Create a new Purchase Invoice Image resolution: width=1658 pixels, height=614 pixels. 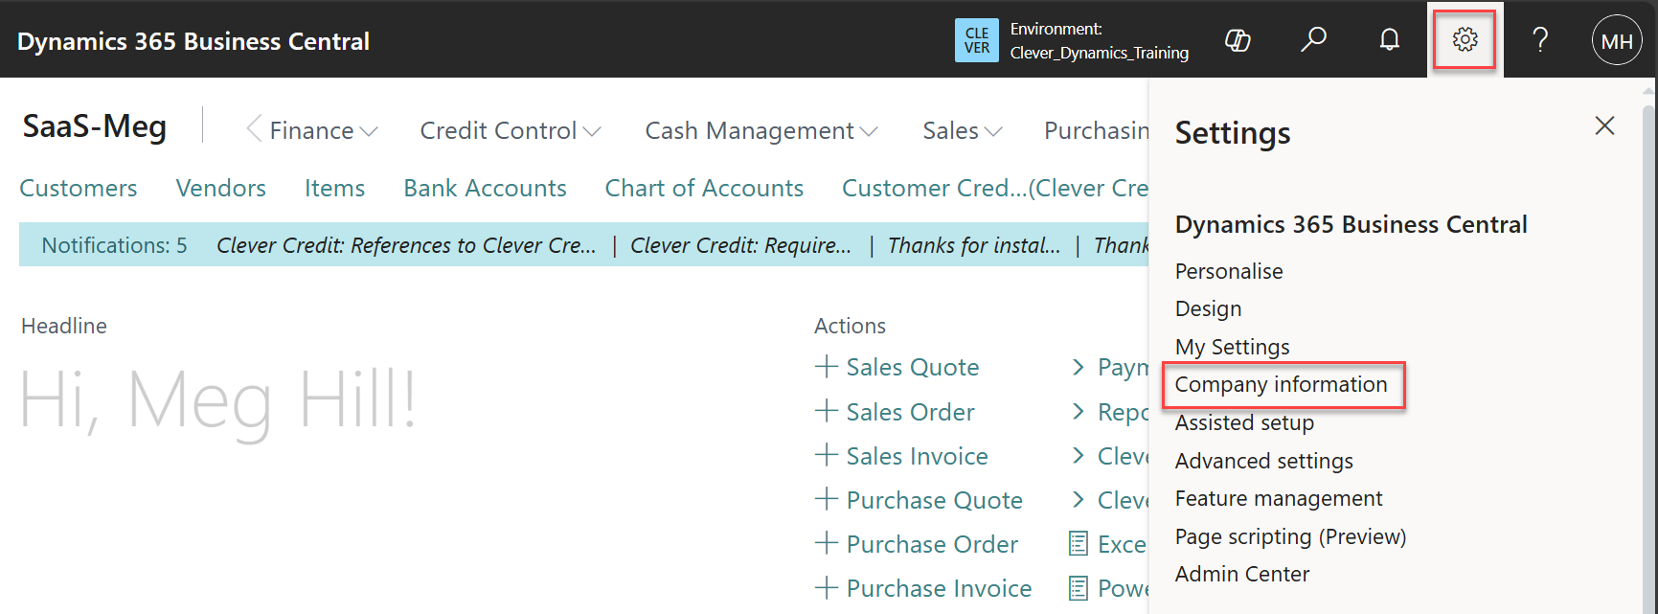939,588
